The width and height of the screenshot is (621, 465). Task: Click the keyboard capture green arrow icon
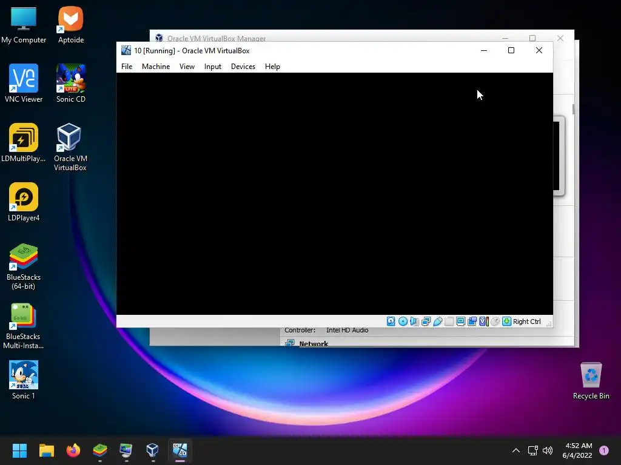click(x=506, y=322)
